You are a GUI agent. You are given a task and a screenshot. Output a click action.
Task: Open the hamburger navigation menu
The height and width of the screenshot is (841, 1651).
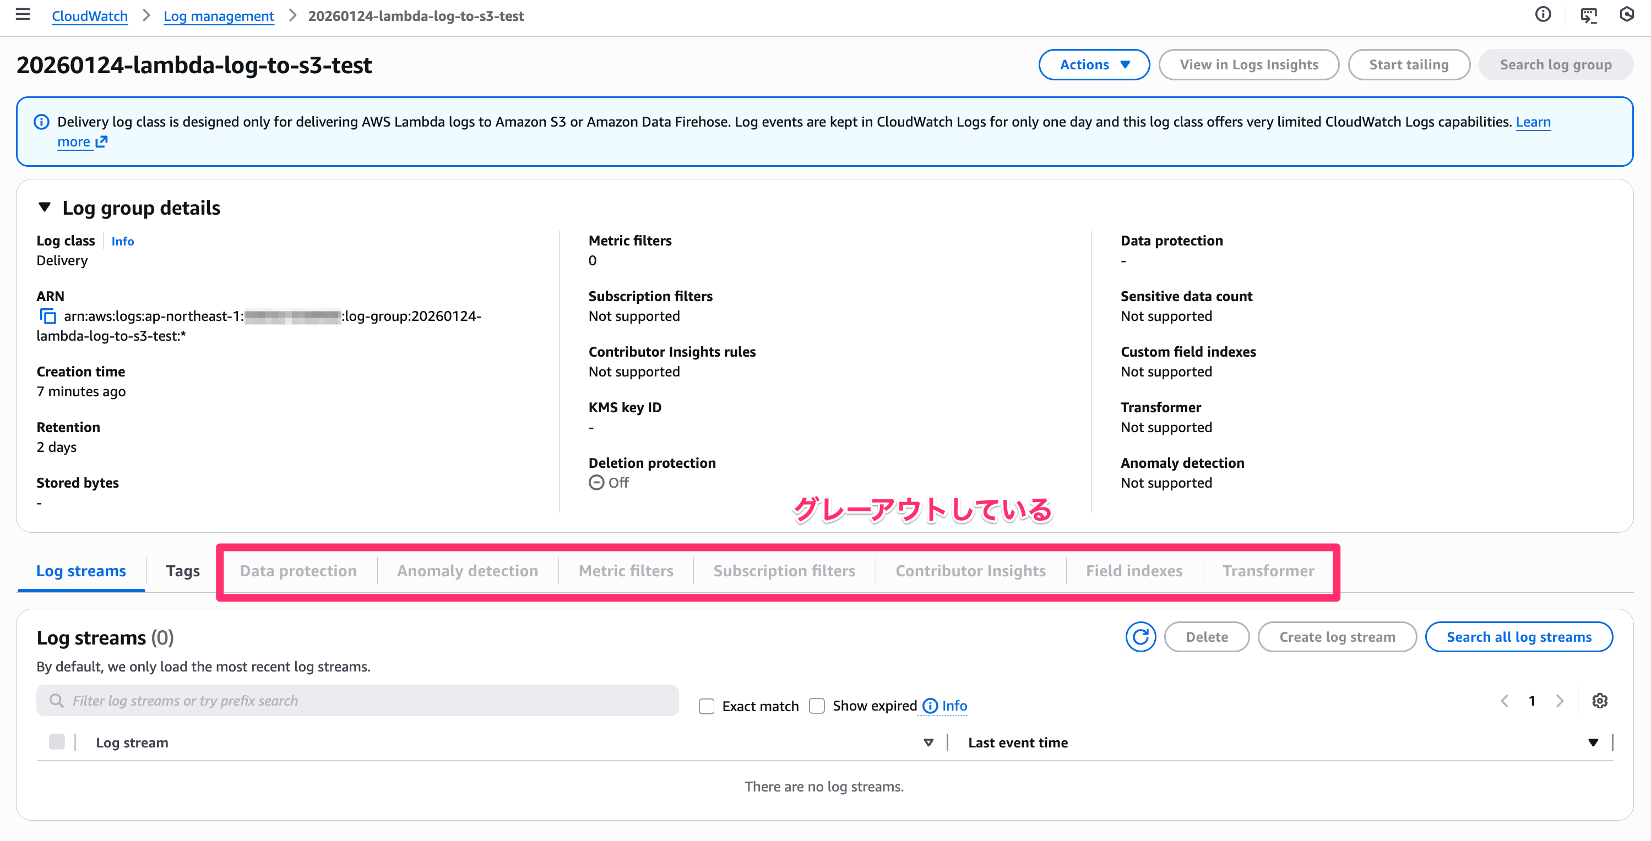23,14
